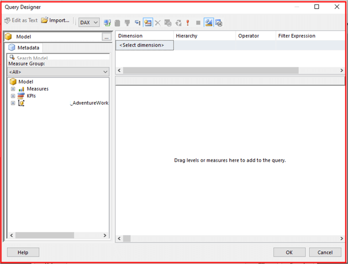
Task: Click the <Select dimension> filter cell
Action: (x=144, y=45)
